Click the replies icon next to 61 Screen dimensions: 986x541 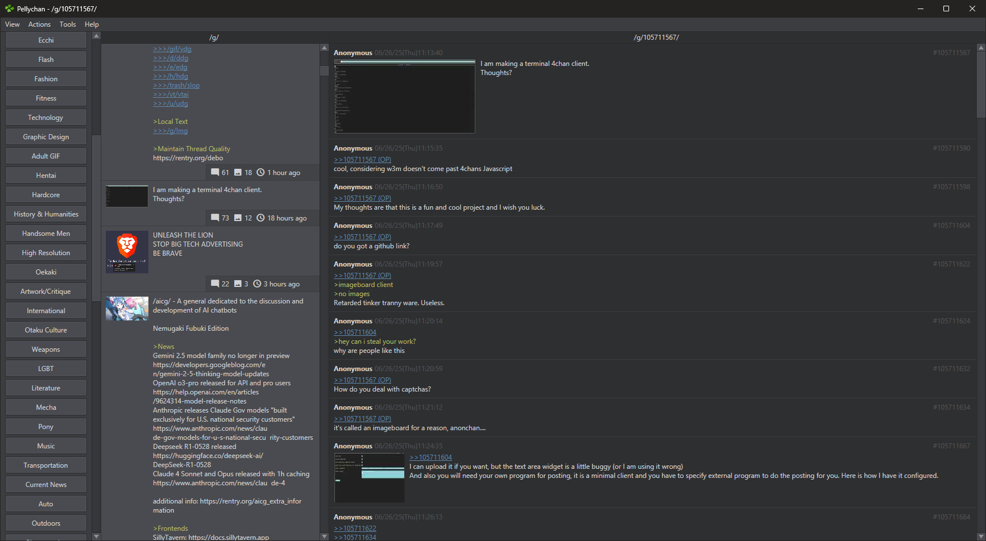215,172
